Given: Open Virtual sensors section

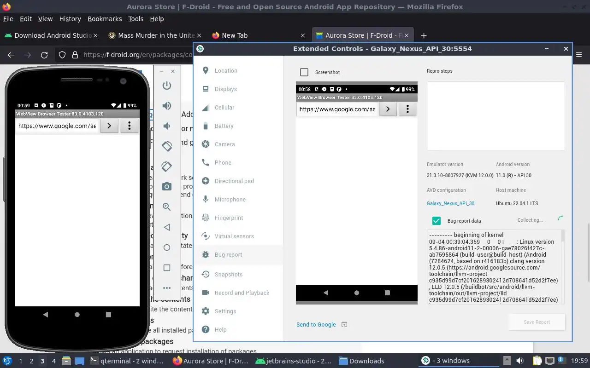Looking at the screenshot, I should tap(238, 236).
